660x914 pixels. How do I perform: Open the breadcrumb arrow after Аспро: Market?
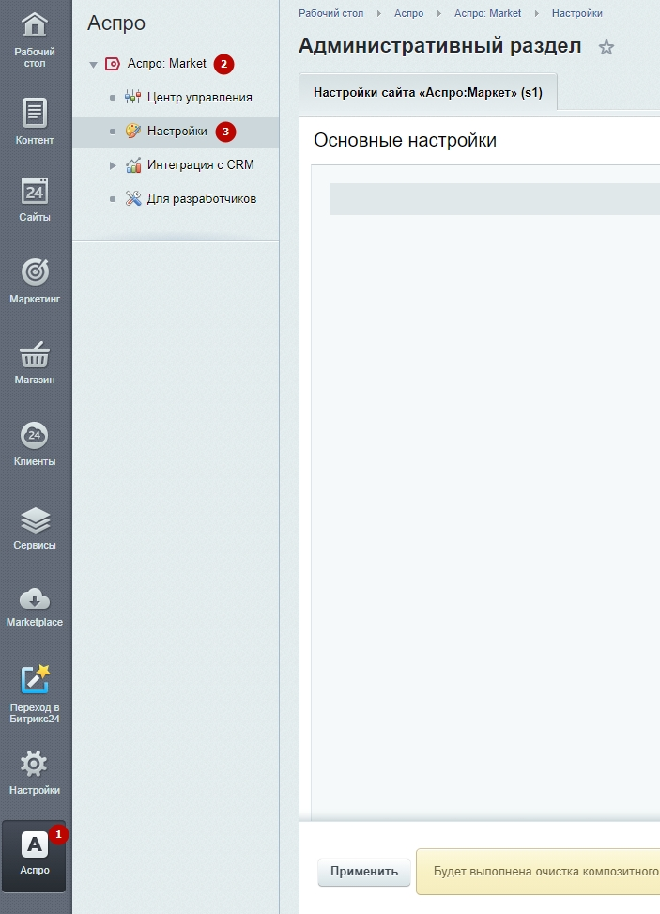tap(536, 13)
